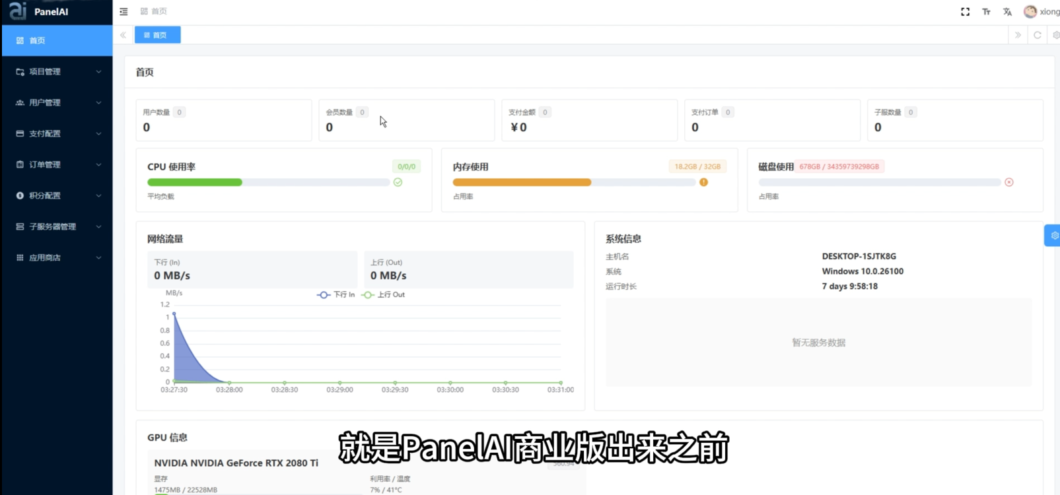Image resolution: width=1060 pixels, height=495 pixels.
Task: Open the 首页 tab in the tab bar
Action: point(157,35)
